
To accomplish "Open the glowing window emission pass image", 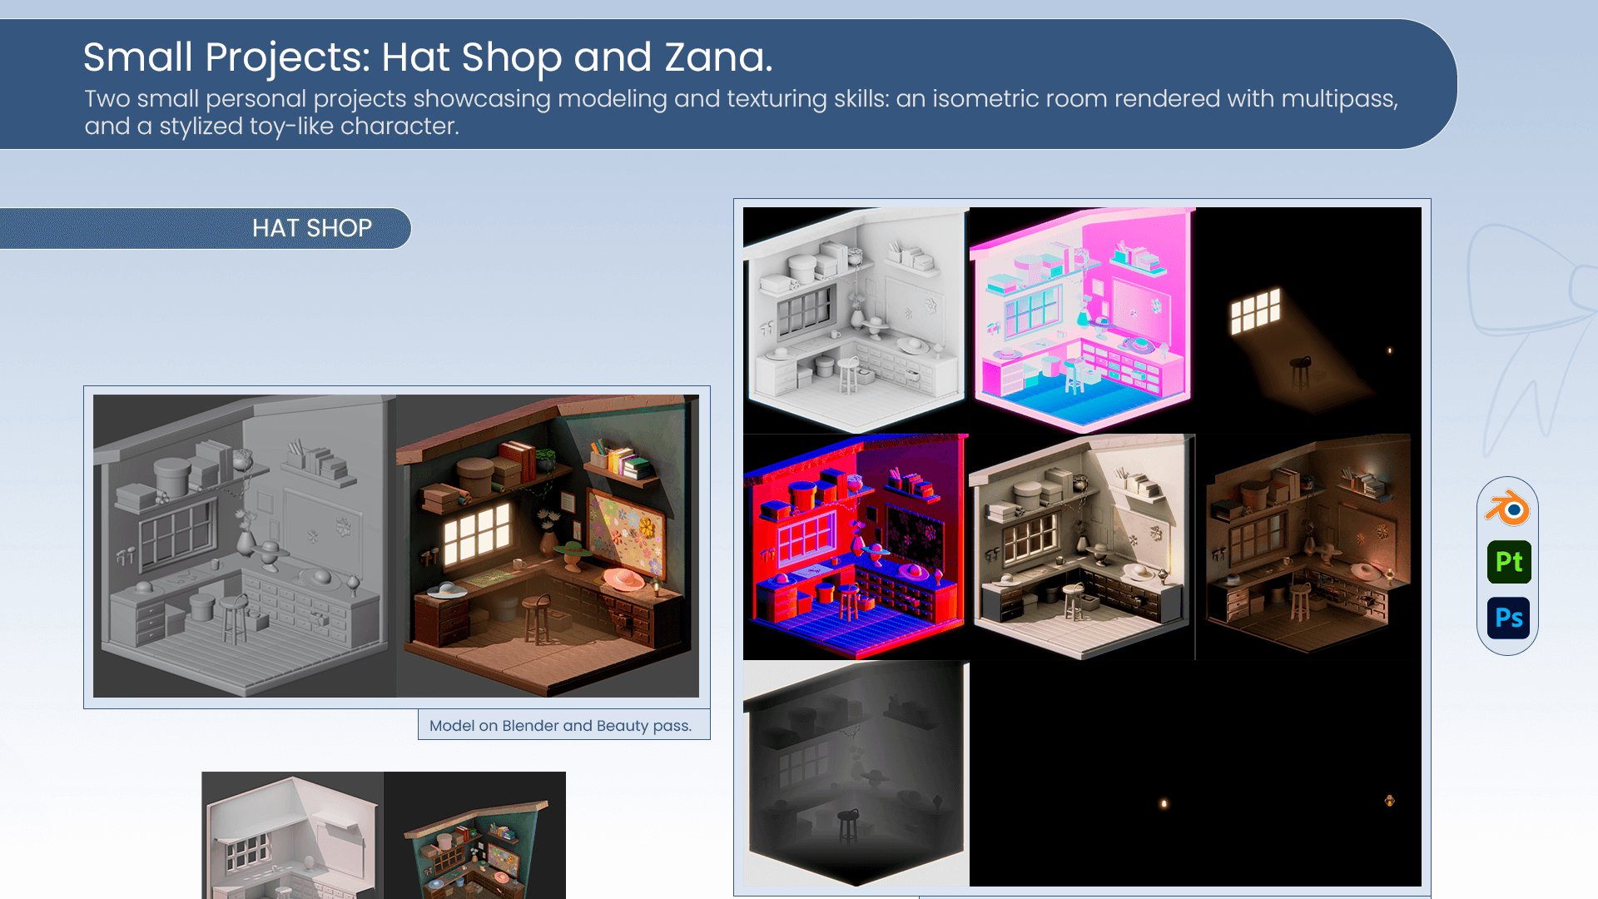I will (x=1308, y=320).
